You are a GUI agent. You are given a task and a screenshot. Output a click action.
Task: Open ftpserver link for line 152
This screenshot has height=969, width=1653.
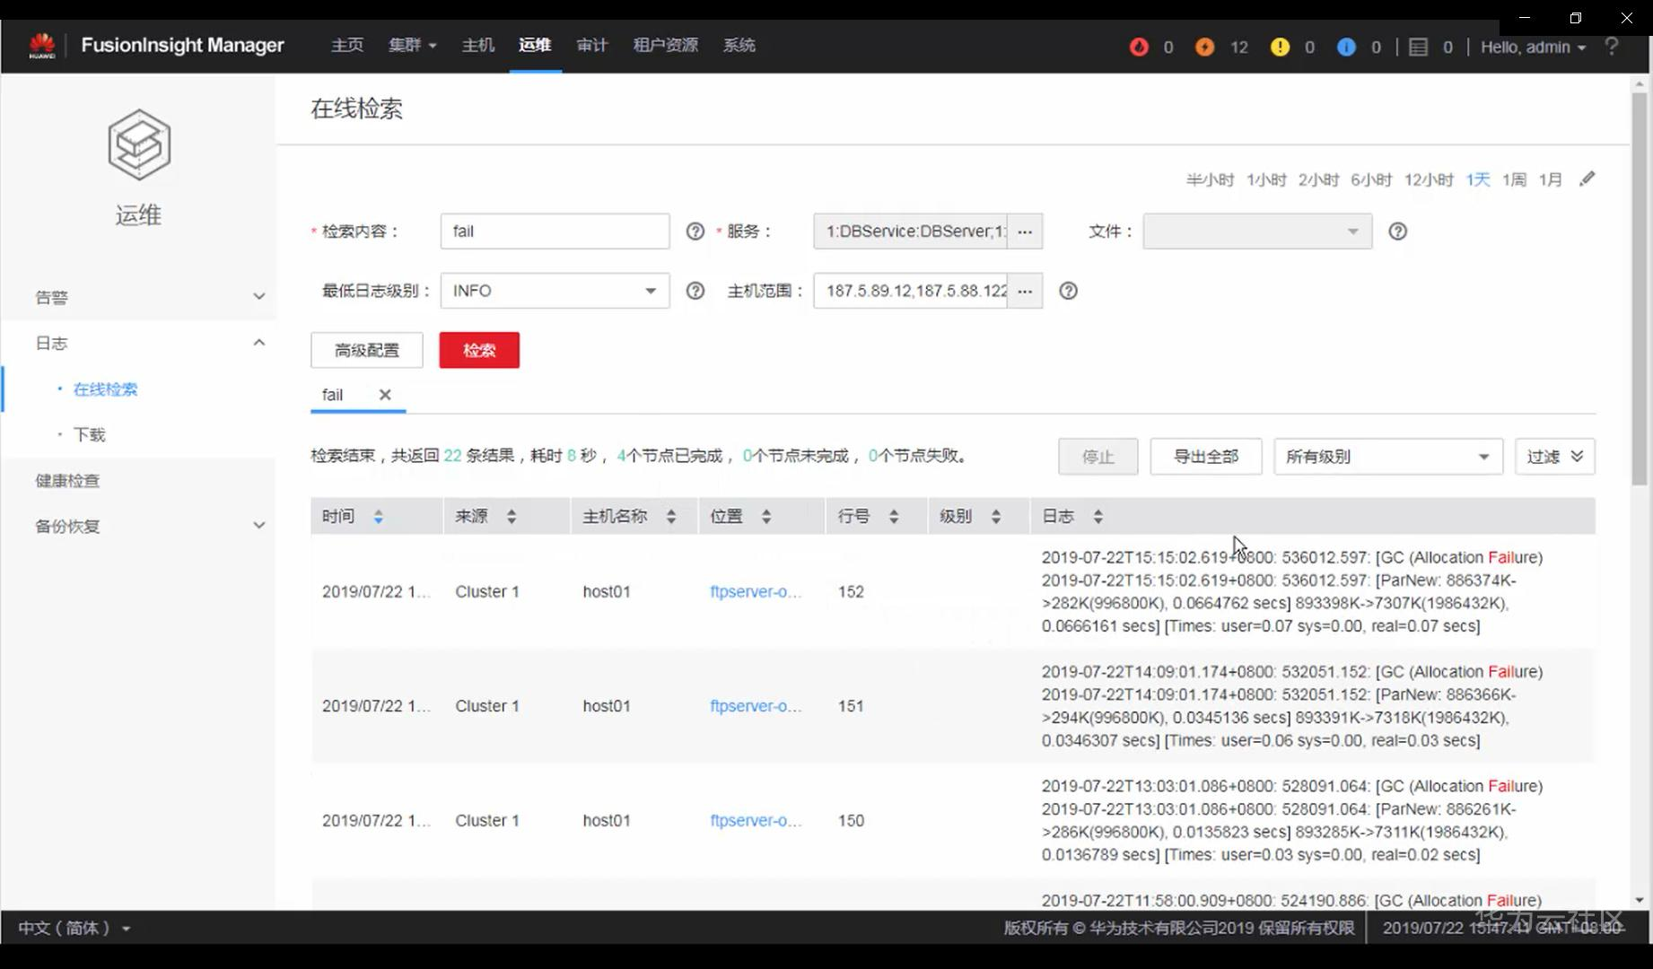point(756,592)
